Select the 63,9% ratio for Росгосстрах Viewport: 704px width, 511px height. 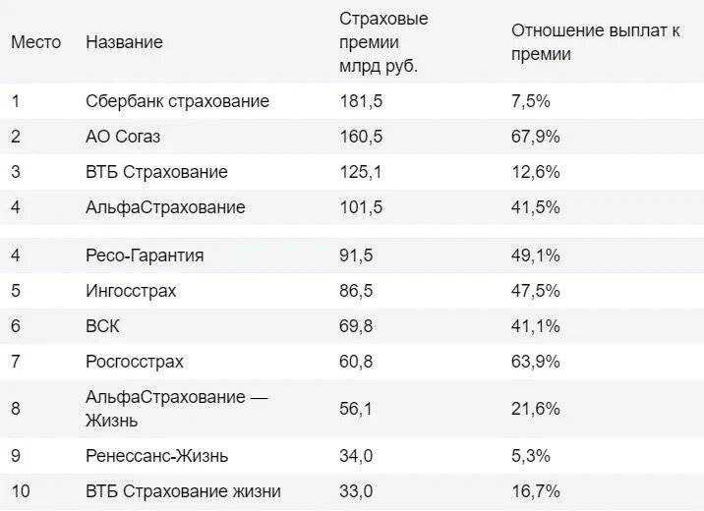click(536, 362)
